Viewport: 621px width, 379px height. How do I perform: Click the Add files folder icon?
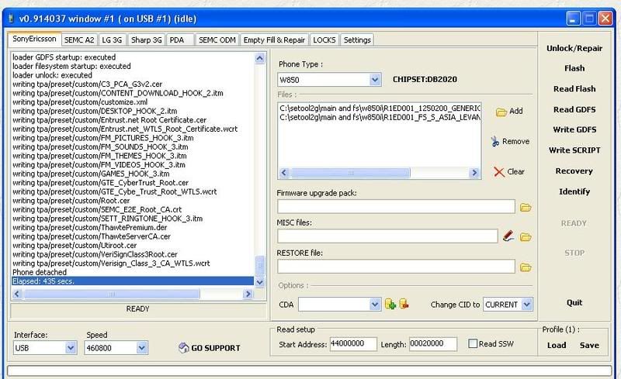click(501, 112)
